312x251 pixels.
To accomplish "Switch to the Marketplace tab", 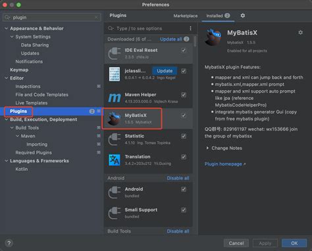I will click(186, 16).
